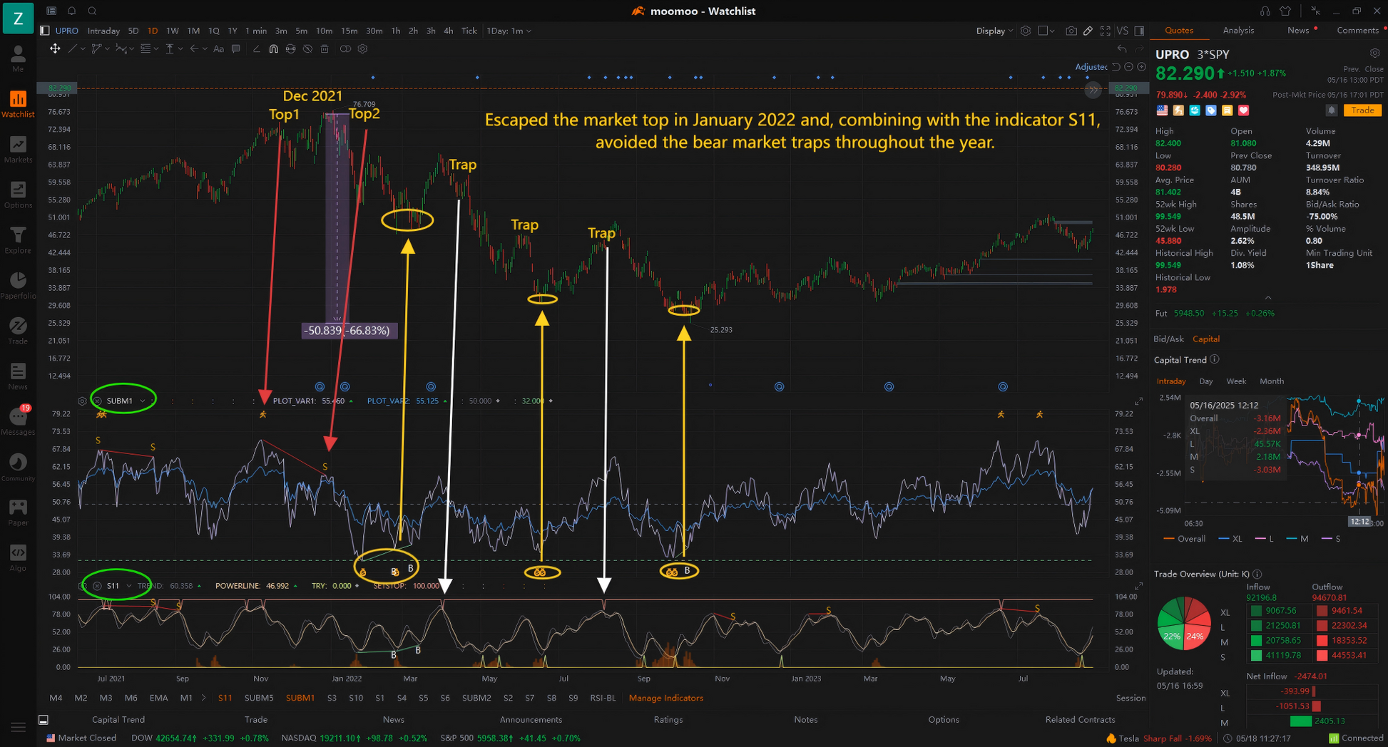
Task: Zoom in chart with plus circle icon
Action: (x=1141, y=66)
